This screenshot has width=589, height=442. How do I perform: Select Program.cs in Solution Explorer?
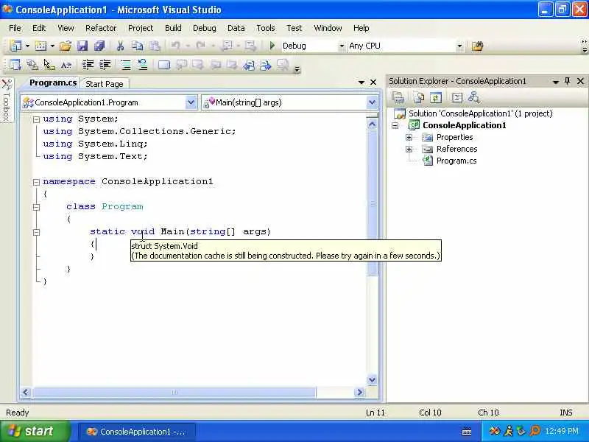456,161
